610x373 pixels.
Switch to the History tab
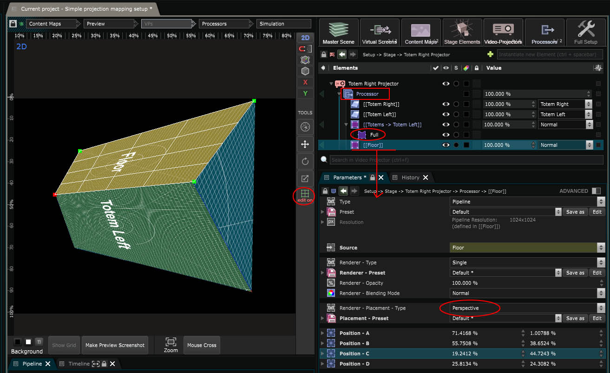click(x=410, y=177)
